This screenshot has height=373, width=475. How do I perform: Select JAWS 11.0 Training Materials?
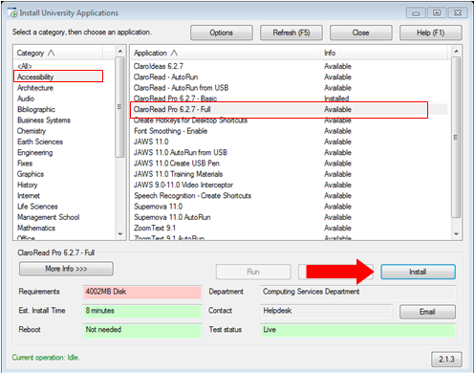[289, 174]
